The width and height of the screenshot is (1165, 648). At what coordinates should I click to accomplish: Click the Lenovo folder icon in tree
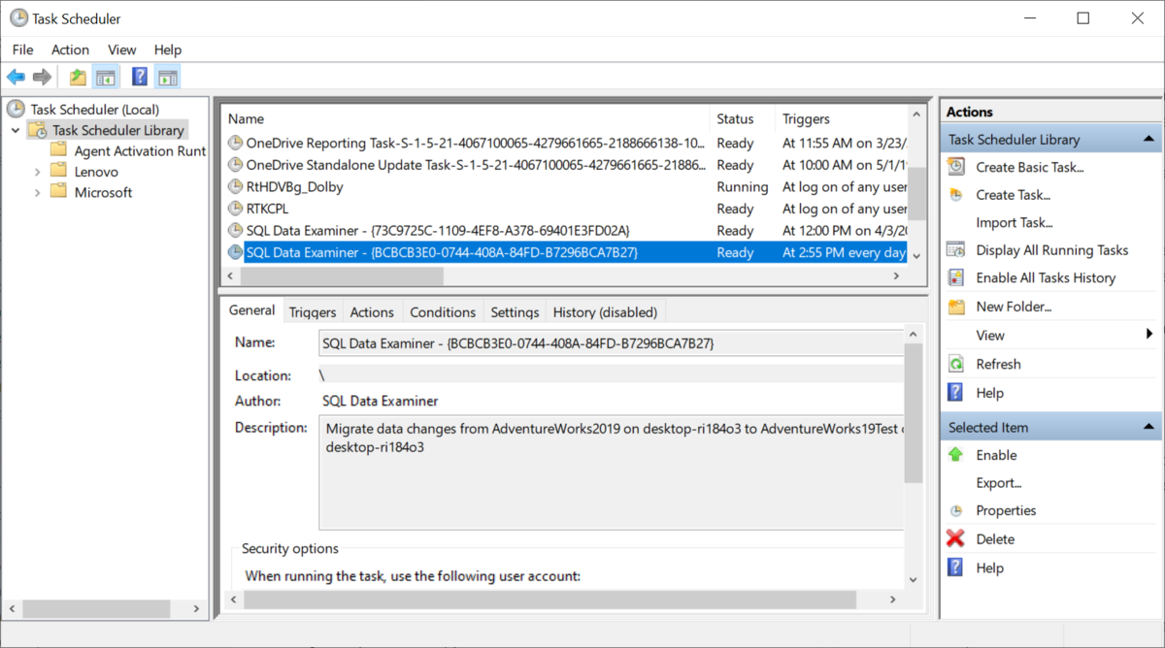pyautogui.click(x=58, y=171)
